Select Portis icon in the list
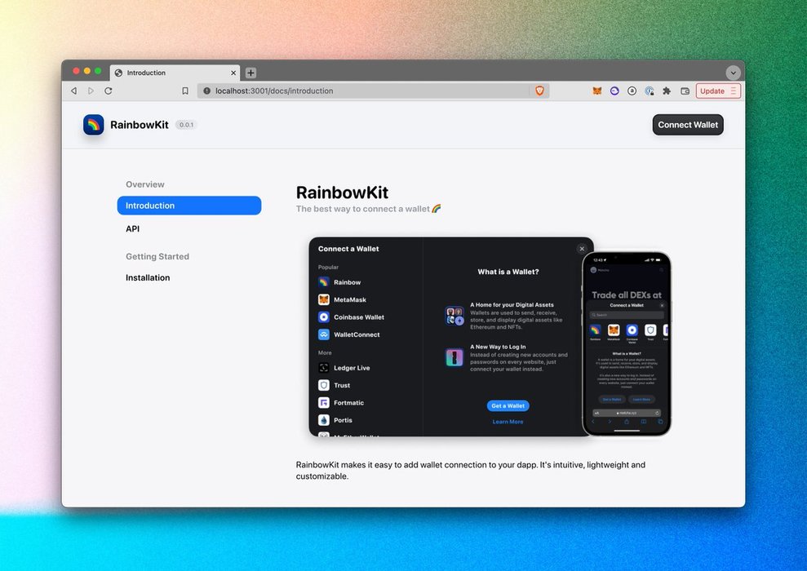Screen dimensions: 807x571 324,420
